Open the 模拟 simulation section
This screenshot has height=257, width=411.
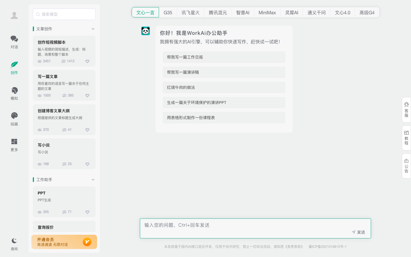(14, 93)
